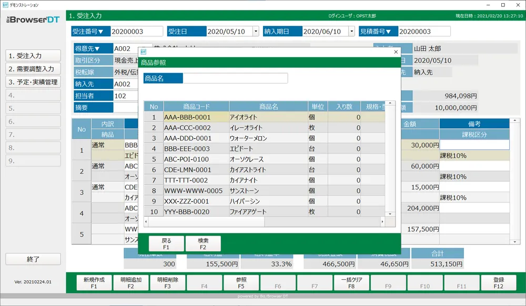Open the 参照 F5 function
Viewport: 526px width, 306px height.
[x=241, y=282]
